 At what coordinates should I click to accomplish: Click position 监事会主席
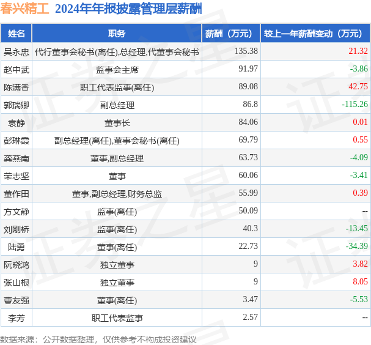point(117,70)
